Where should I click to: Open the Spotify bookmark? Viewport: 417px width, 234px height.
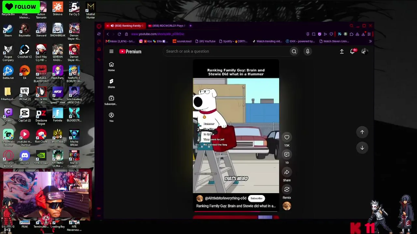[x=233, y=41]
